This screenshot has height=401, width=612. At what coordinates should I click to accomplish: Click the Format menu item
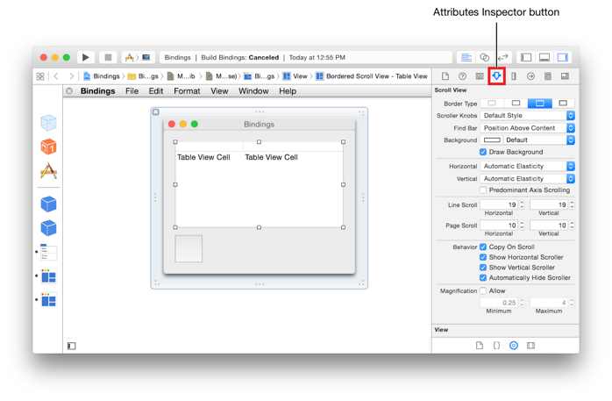(187, 91)
